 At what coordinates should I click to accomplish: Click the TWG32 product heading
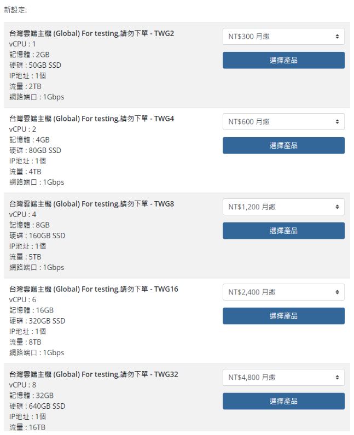(94, 374)
